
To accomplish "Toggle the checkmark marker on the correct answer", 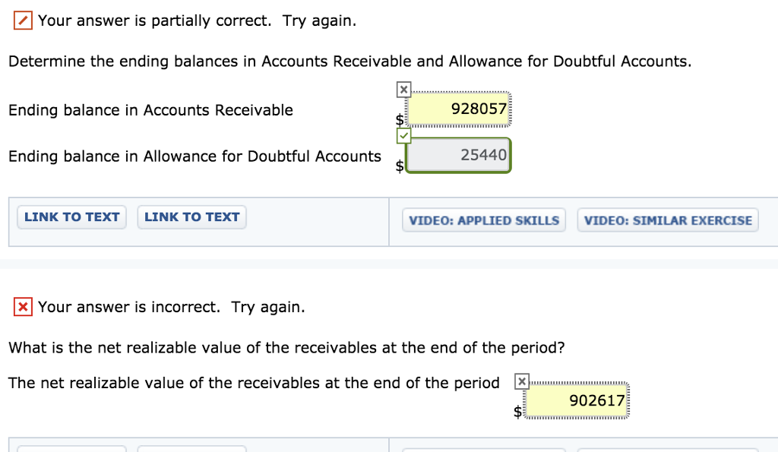I will pos(403,136).
